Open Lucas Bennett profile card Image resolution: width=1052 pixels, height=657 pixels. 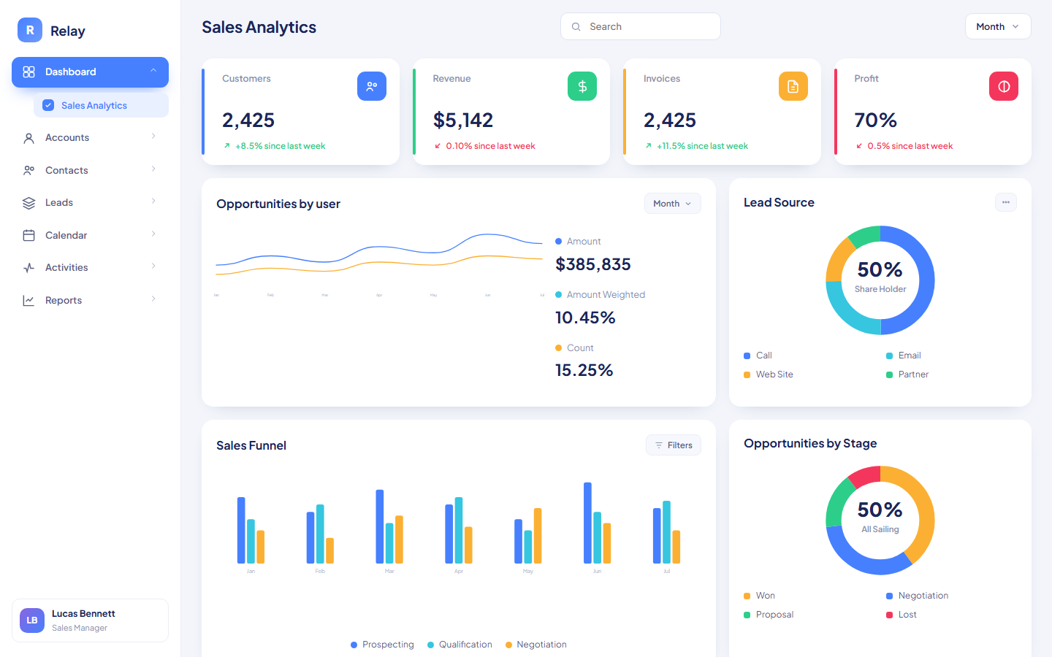[x=90, y=620]
